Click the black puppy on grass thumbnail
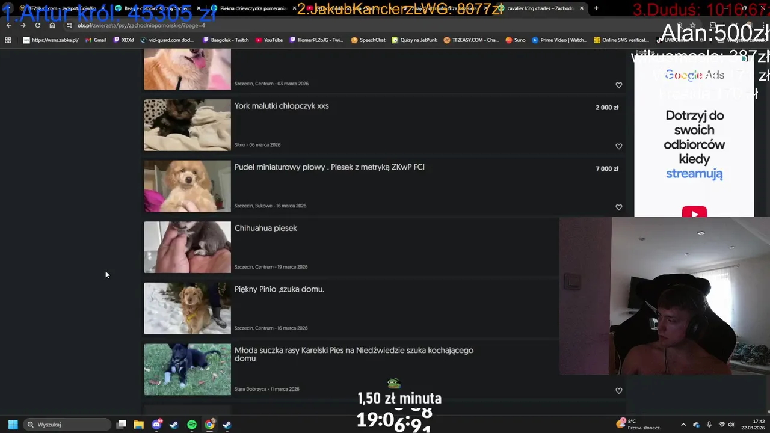Screen dimensions: 770x433 coord(187,370)
